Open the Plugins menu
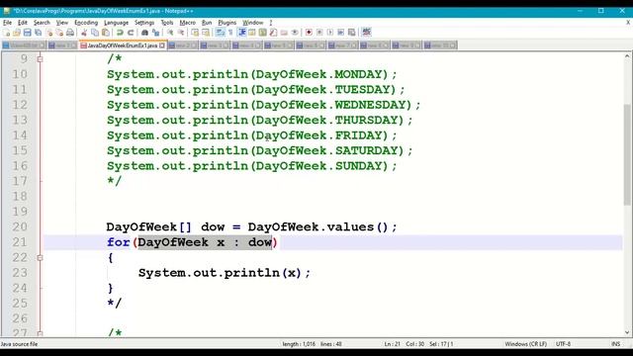633x356 pixels. pyautogui.click(x=226, y=23)
